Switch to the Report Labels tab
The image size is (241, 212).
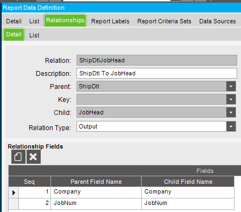pyautogui.click(x=110, y=21)
